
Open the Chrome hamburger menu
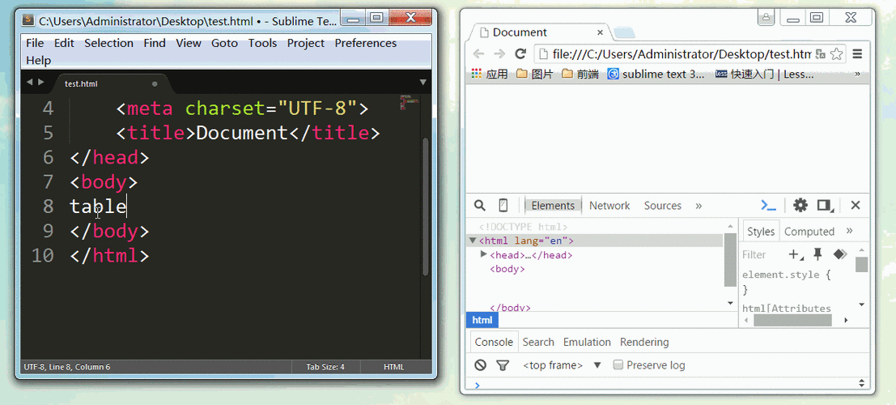pos(857,54)
